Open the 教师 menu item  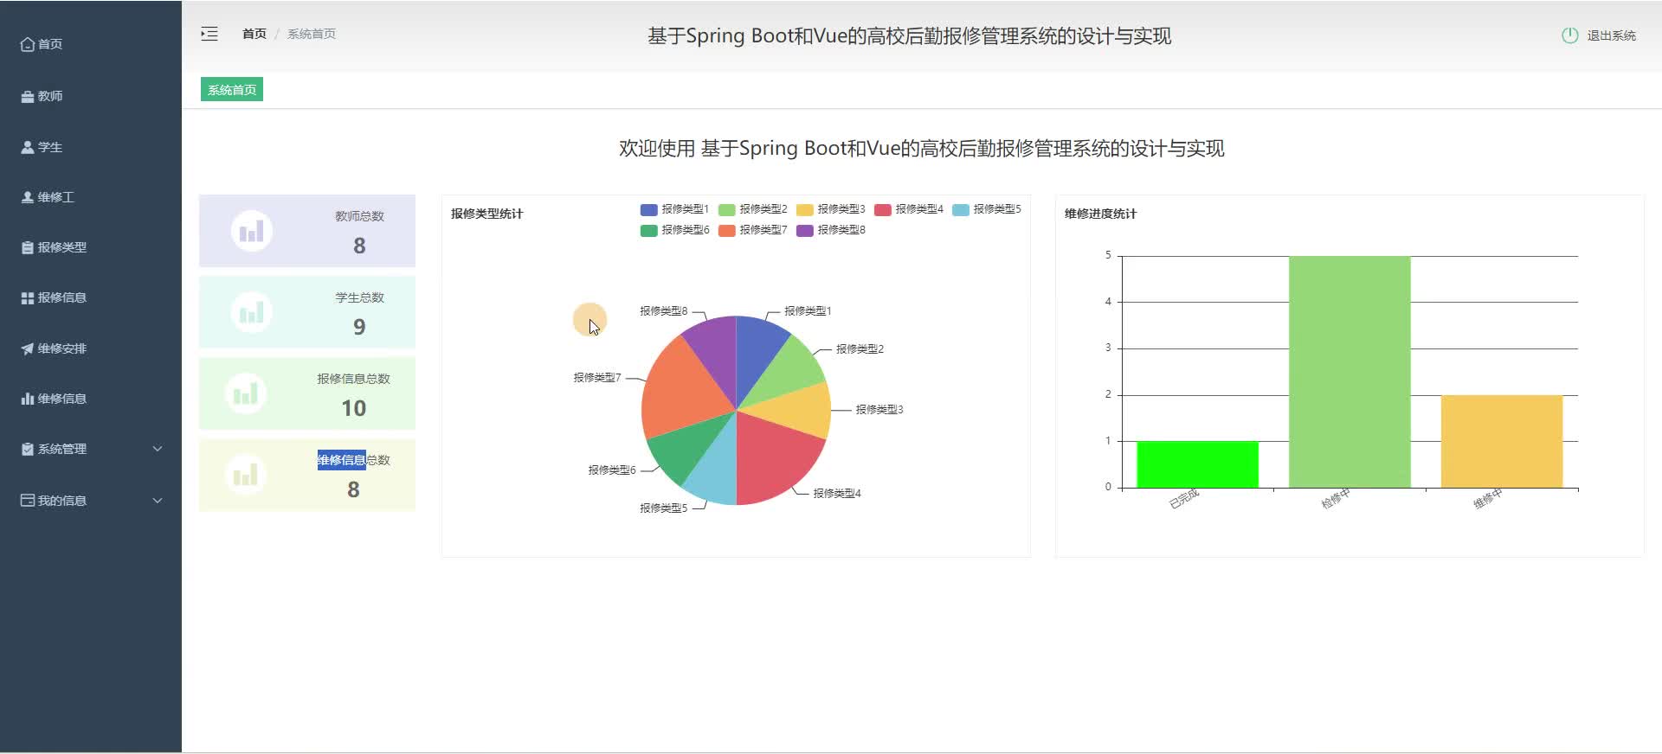(x=91, y=96)
